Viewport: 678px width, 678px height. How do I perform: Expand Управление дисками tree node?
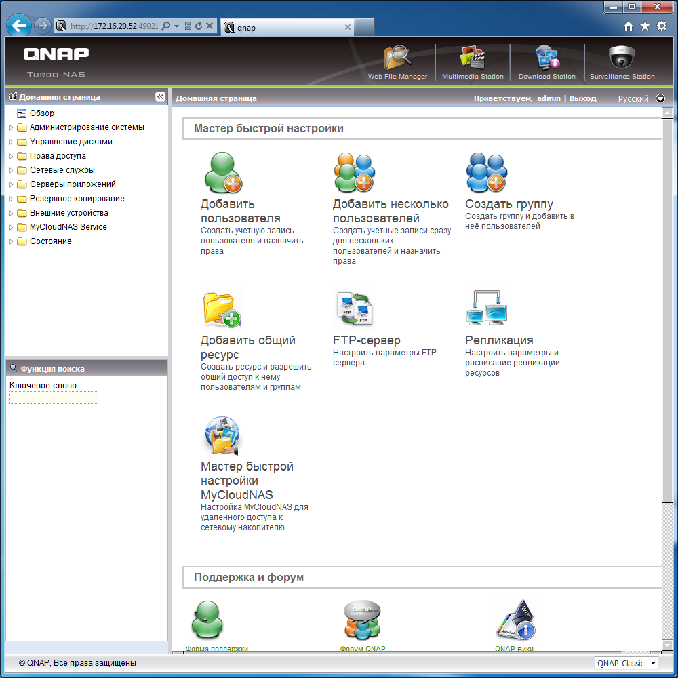12,142
